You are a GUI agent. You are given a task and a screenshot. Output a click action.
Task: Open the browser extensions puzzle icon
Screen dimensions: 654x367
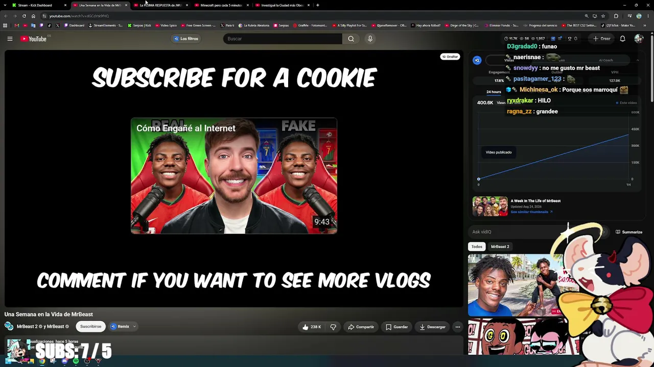pyautogui.click(x=616, y=16)
